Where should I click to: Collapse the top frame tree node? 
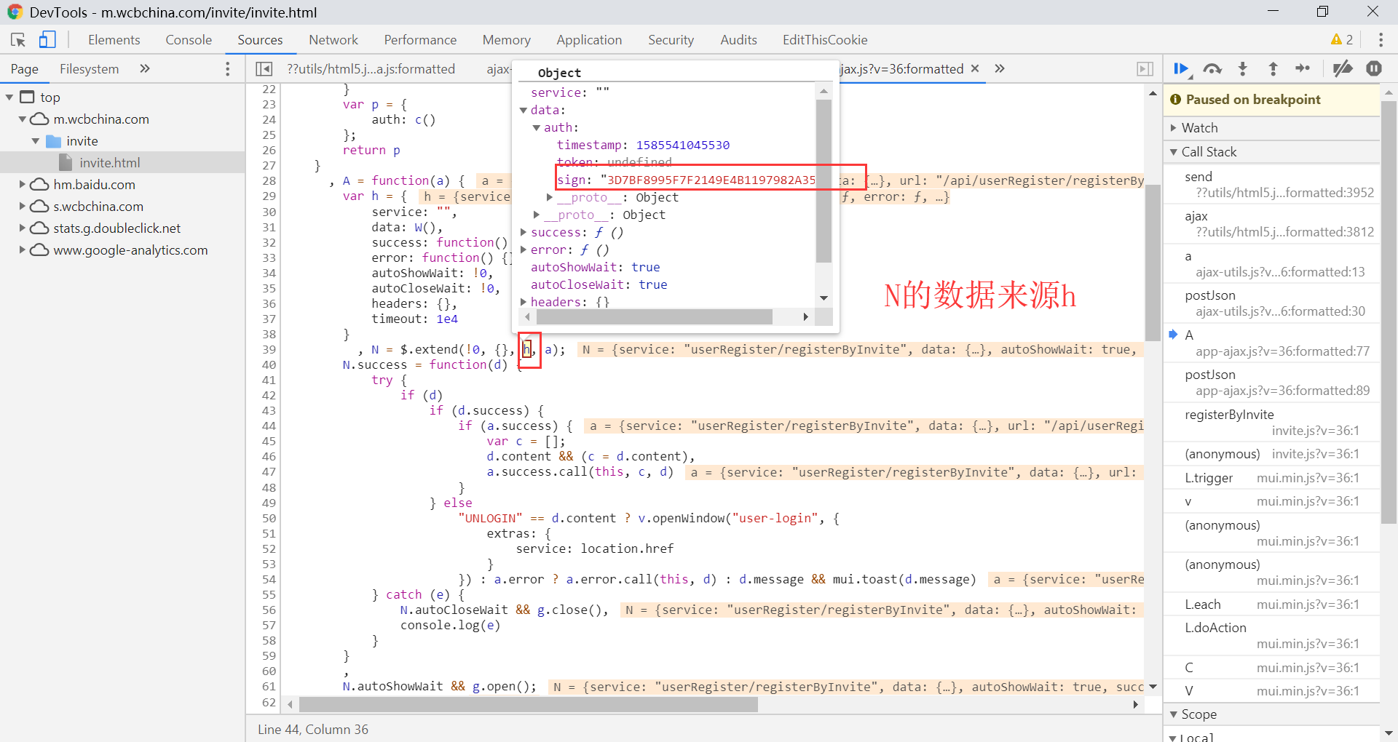click(9, 97)
